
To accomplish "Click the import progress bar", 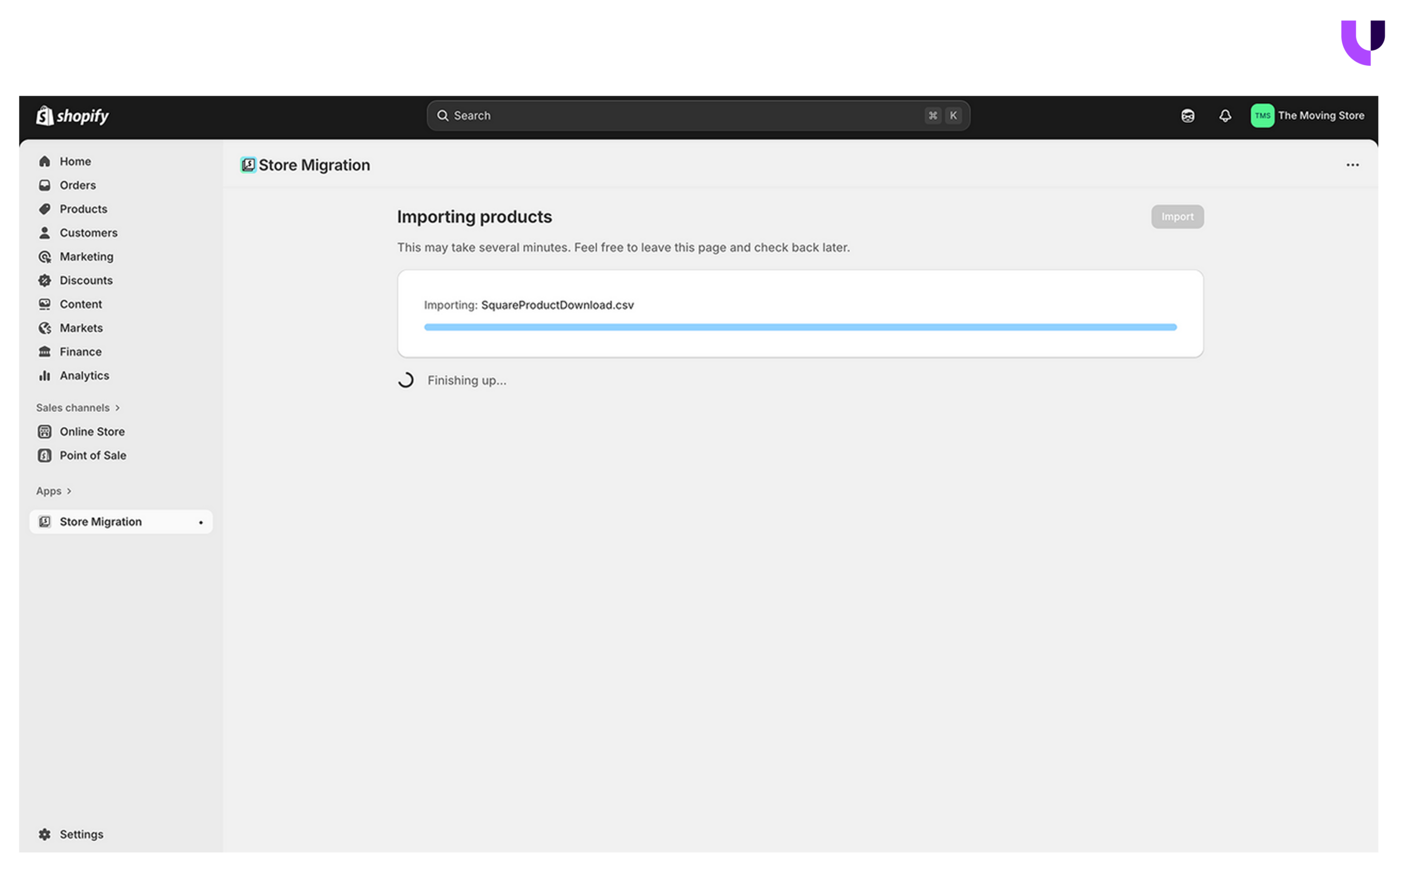I will pyautogui.click(x=800, y=327).
